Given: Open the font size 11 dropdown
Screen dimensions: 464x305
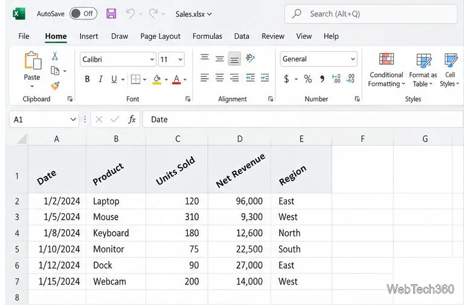Looking at the screenshot, I should tap(172, 59).
